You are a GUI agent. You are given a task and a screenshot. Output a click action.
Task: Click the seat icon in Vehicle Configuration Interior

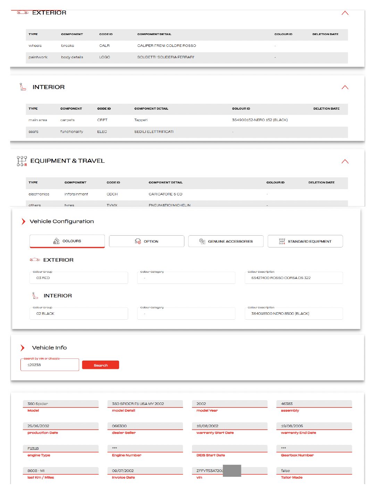coord(35,295)
